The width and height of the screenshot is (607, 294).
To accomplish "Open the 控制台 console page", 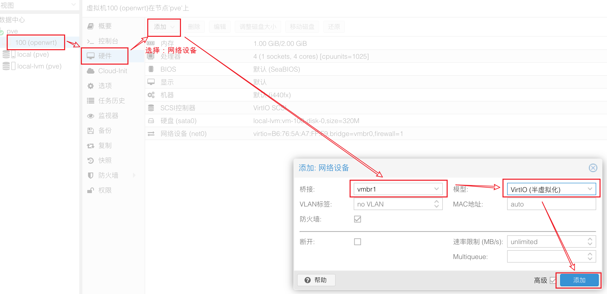I will point(108,41).
